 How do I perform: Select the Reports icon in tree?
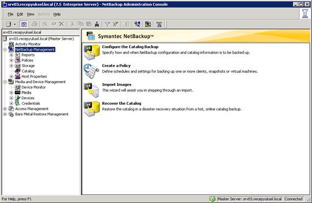[17, 55]
